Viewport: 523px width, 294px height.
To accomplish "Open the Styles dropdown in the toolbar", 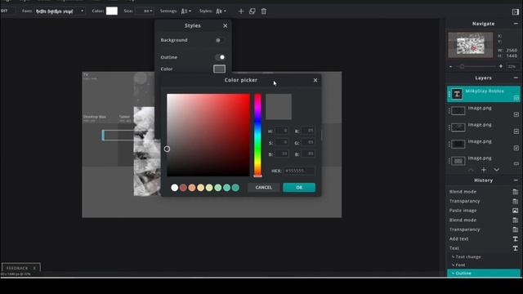I will 221,11.
